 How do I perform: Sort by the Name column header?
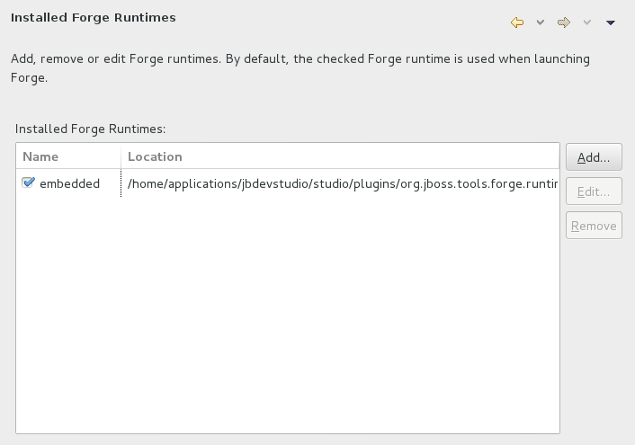pos(68,156)
